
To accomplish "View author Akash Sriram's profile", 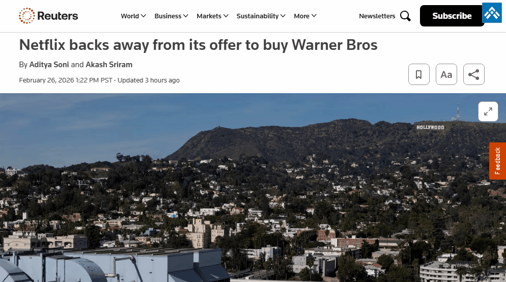I will (x=109, y=65).
